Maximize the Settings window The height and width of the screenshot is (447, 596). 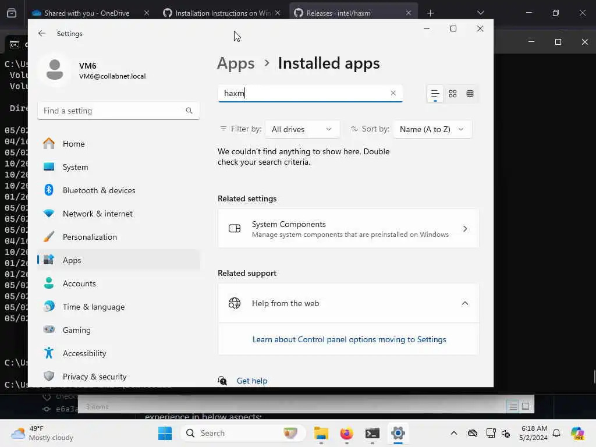[453, 29]
